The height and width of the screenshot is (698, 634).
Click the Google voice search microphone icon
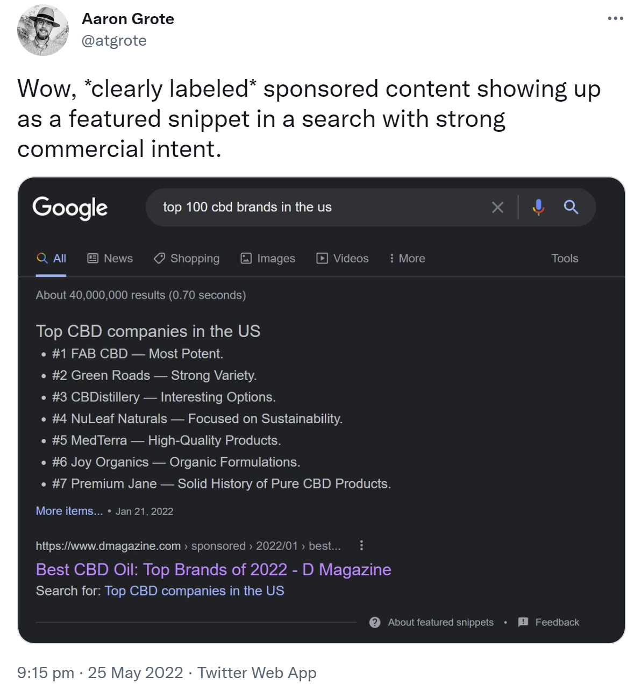tap(538, 207)
